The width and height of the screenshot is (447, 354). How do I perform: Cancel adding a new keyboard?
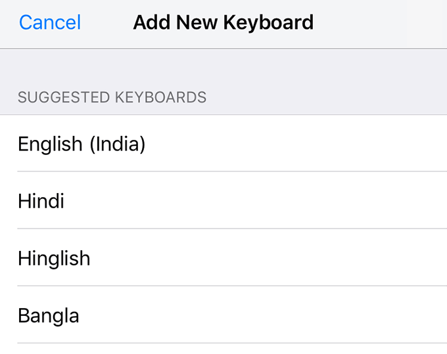pos(50,23)
